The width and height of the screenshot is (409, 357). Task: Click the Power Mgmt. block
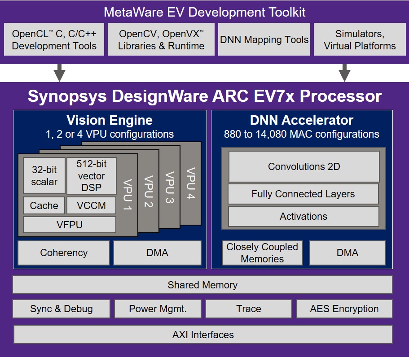158,309
